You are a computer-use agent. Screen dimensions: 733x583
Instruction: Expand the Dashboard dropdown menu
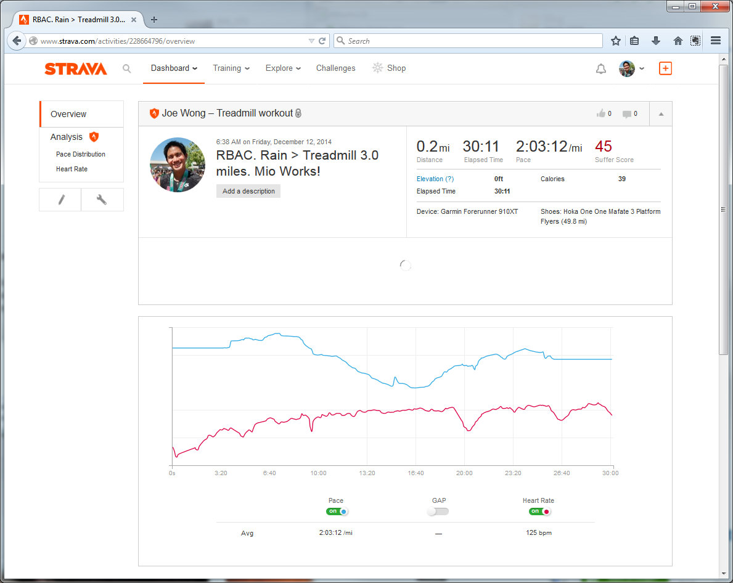pos(174,68)
